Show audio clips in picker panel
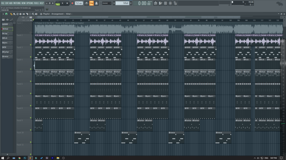The height and width of the screenshot is (160, 286). point(7,20)
